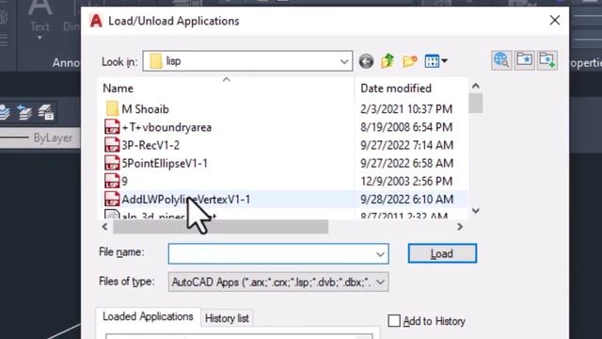The height and width of the screenshot is (339, 602).
Task: Click the file list scroll up arrow
Action: [476, 86]
